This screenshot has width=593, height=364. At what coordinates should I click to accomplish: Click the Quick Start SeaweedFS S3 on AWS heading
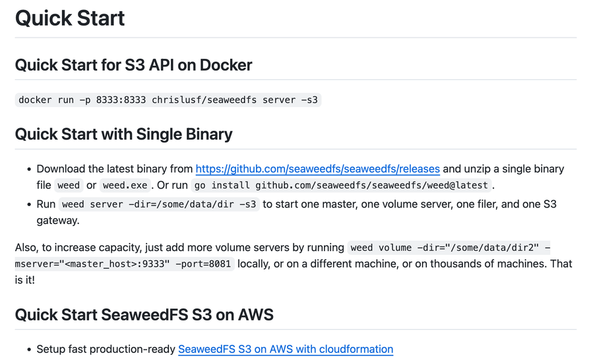point(144,315)
